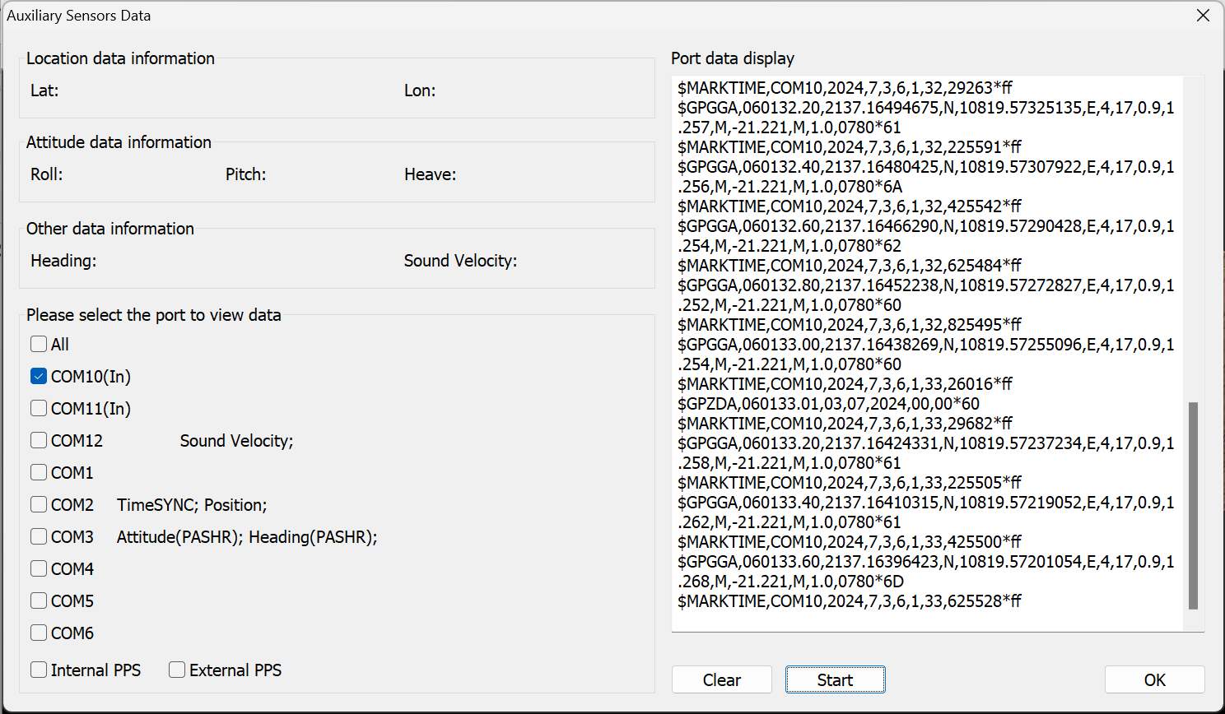Check the Internal PPS option

pyautogui.click(x=39, y=670)
